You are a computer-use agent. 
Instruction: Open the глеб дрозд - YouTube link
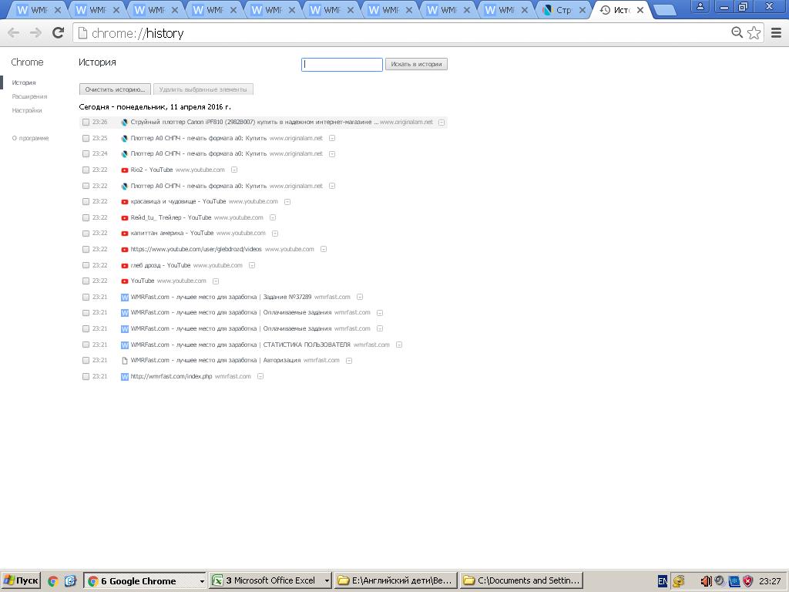(160, 265)
